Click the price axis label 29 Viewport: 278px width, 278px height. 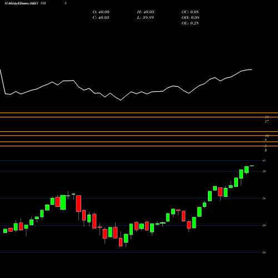point(264,225)
